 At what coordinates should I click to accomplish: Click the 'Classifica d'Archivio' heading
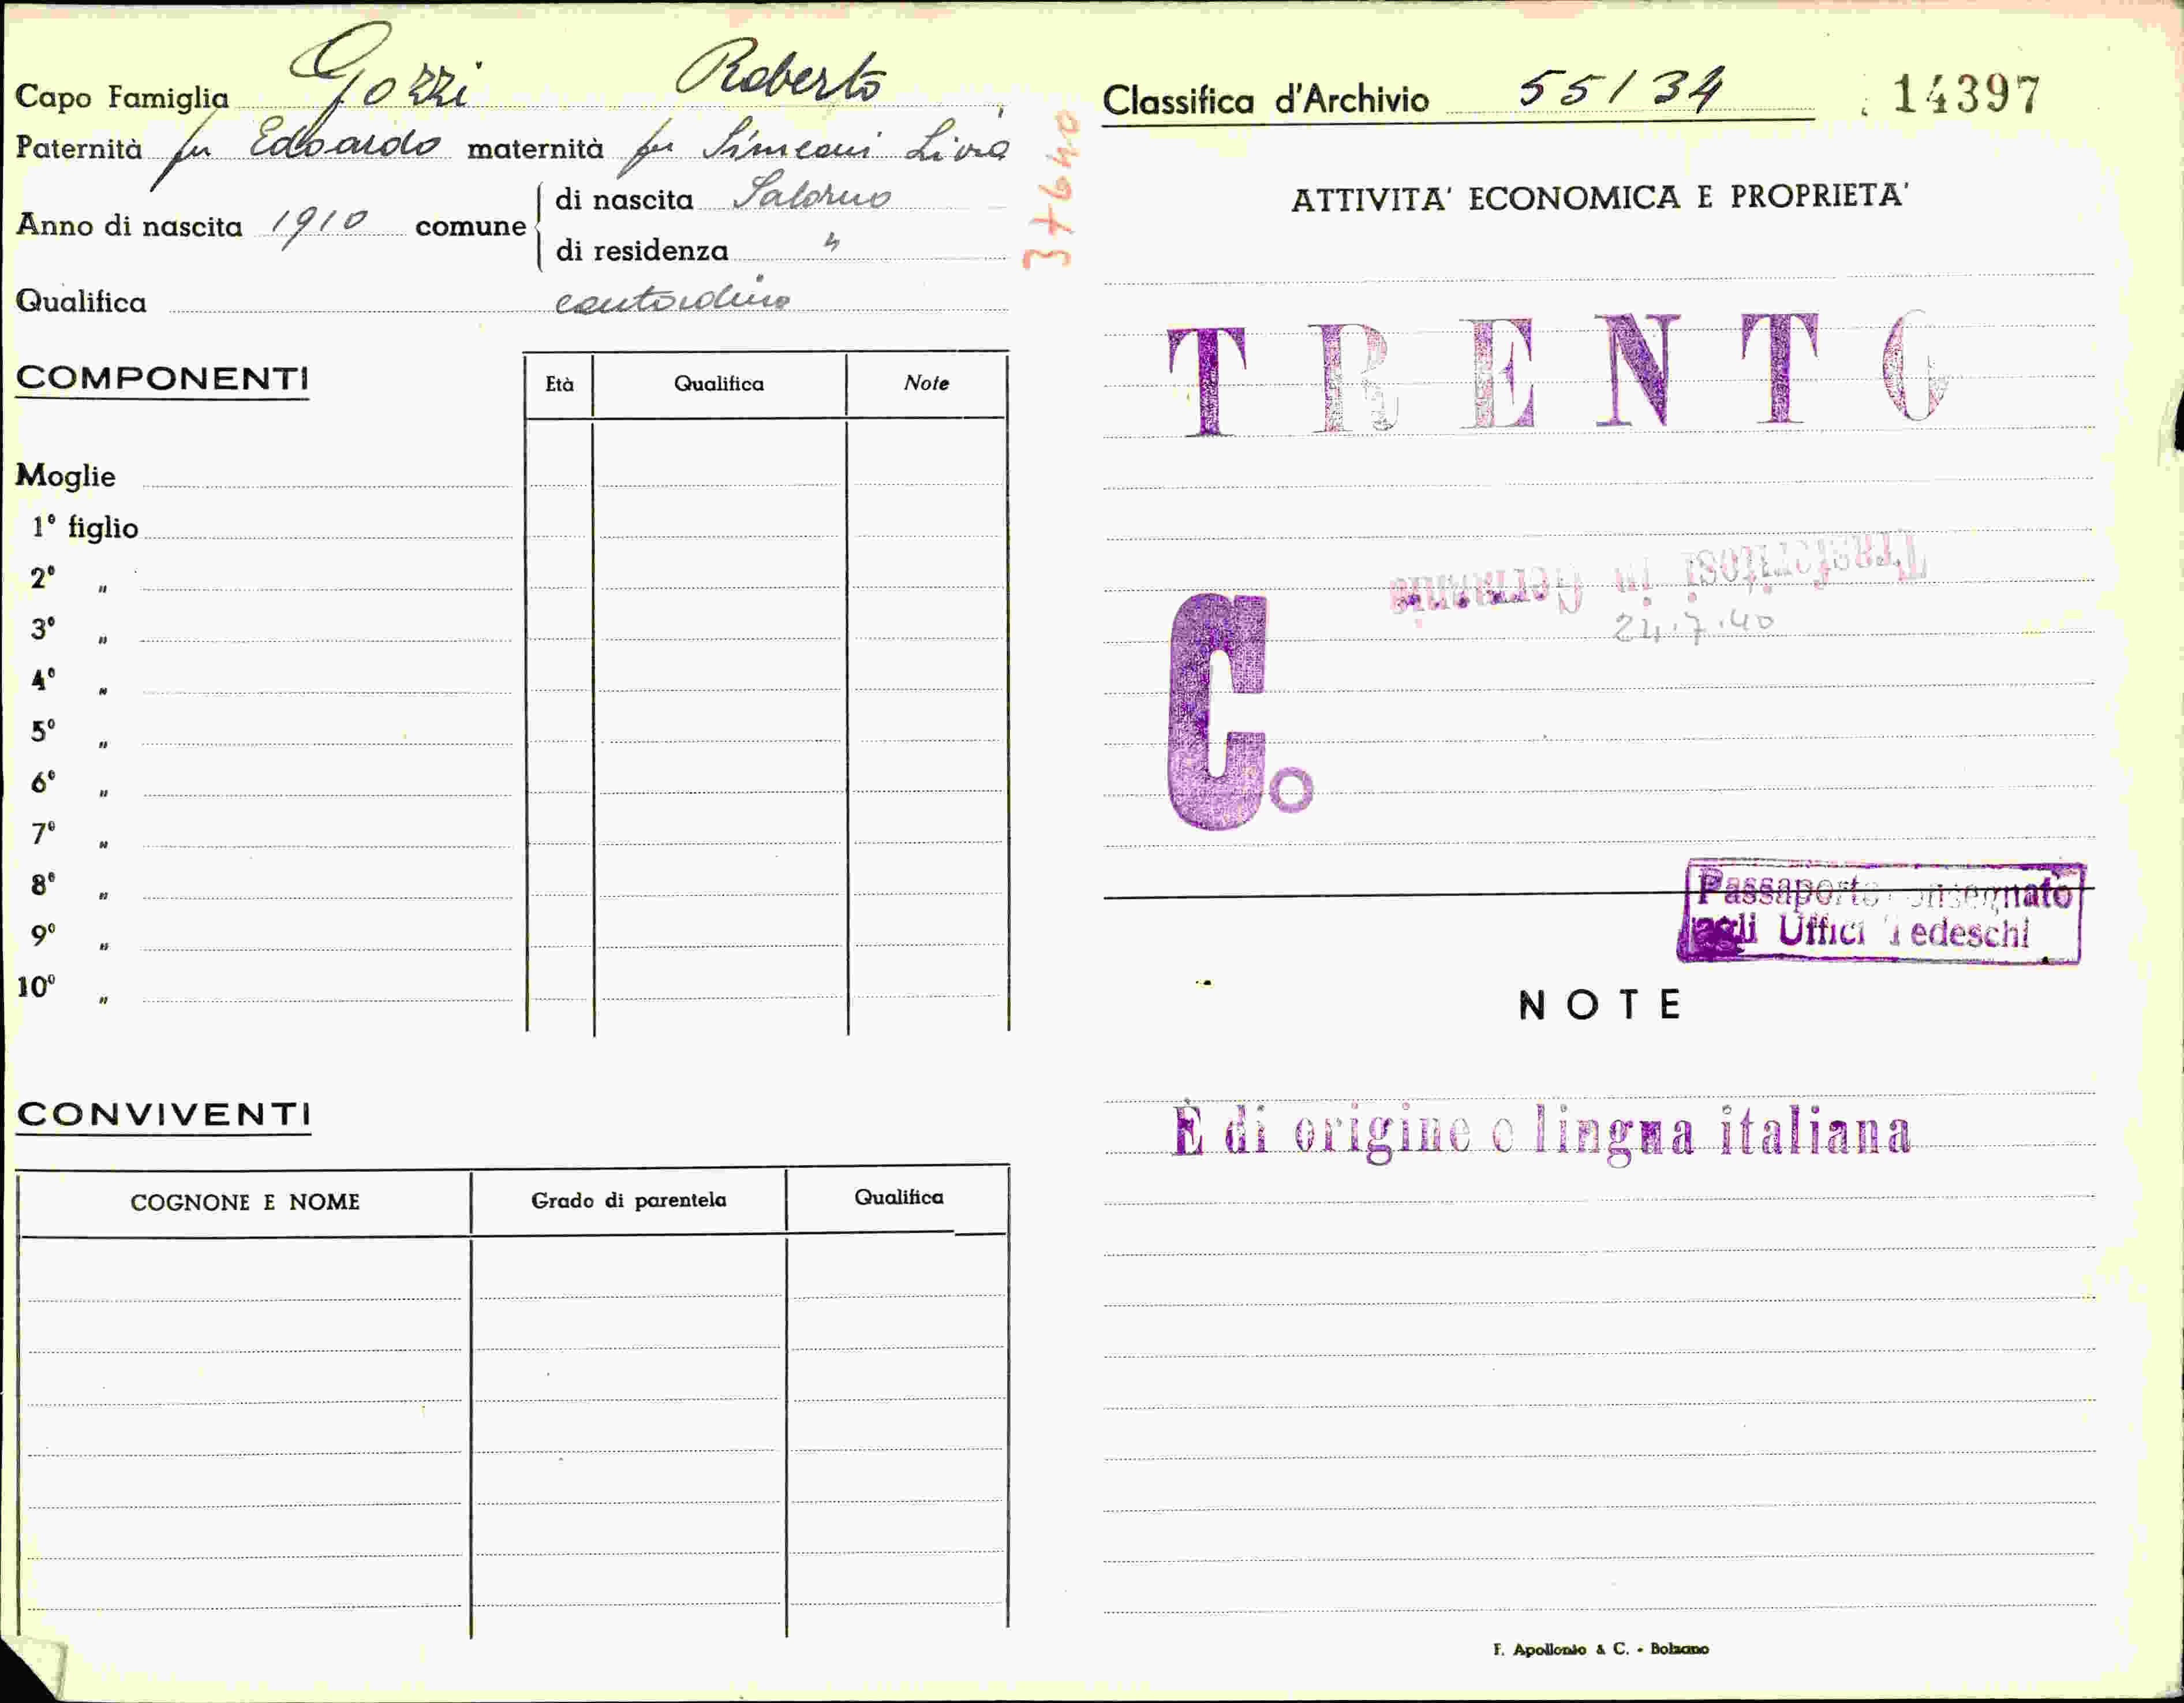point(1266,100)
